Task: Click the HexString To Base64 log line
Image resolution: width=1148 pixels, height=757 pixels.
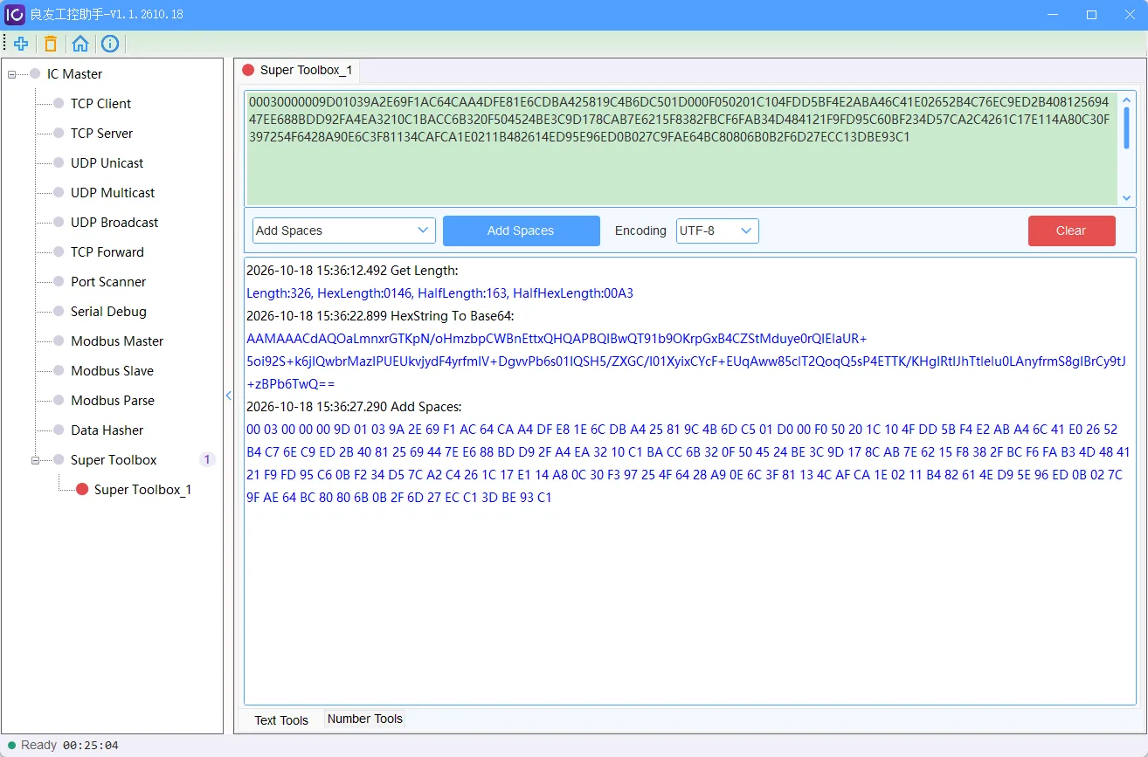Action: pos(380,316)
